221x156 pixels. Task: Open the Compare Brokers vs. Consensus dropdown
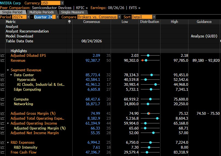click(x=119, y=17)
